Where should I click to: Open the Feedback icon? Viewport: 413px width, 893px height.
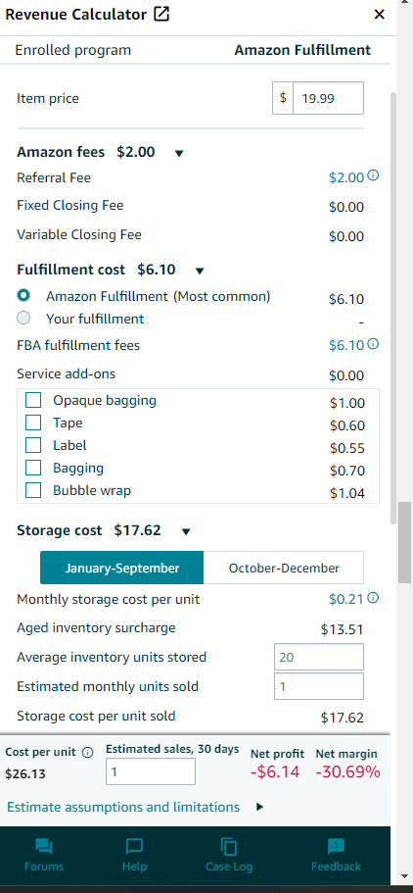[336, 846]
